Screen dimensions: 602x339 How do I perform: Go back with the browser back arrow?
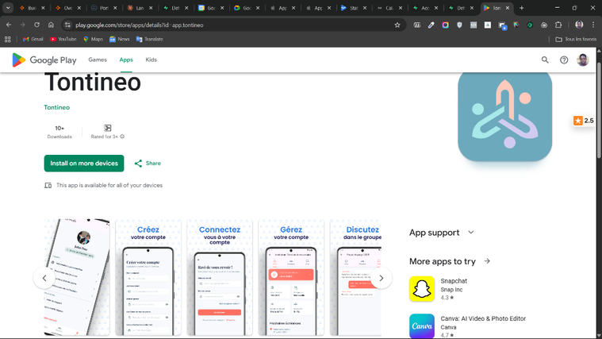tap(9, 25)
